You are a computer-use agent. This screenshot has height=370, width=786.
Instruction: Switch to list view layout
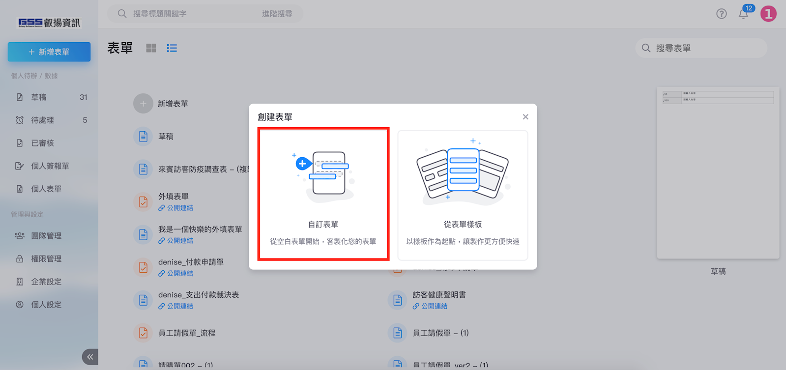[172, 48]
